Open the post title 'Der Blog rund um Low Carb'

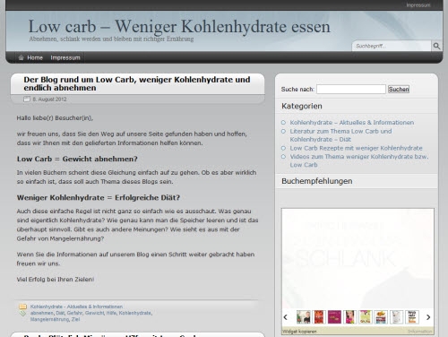pyautogui.click(x=137, y=83)
